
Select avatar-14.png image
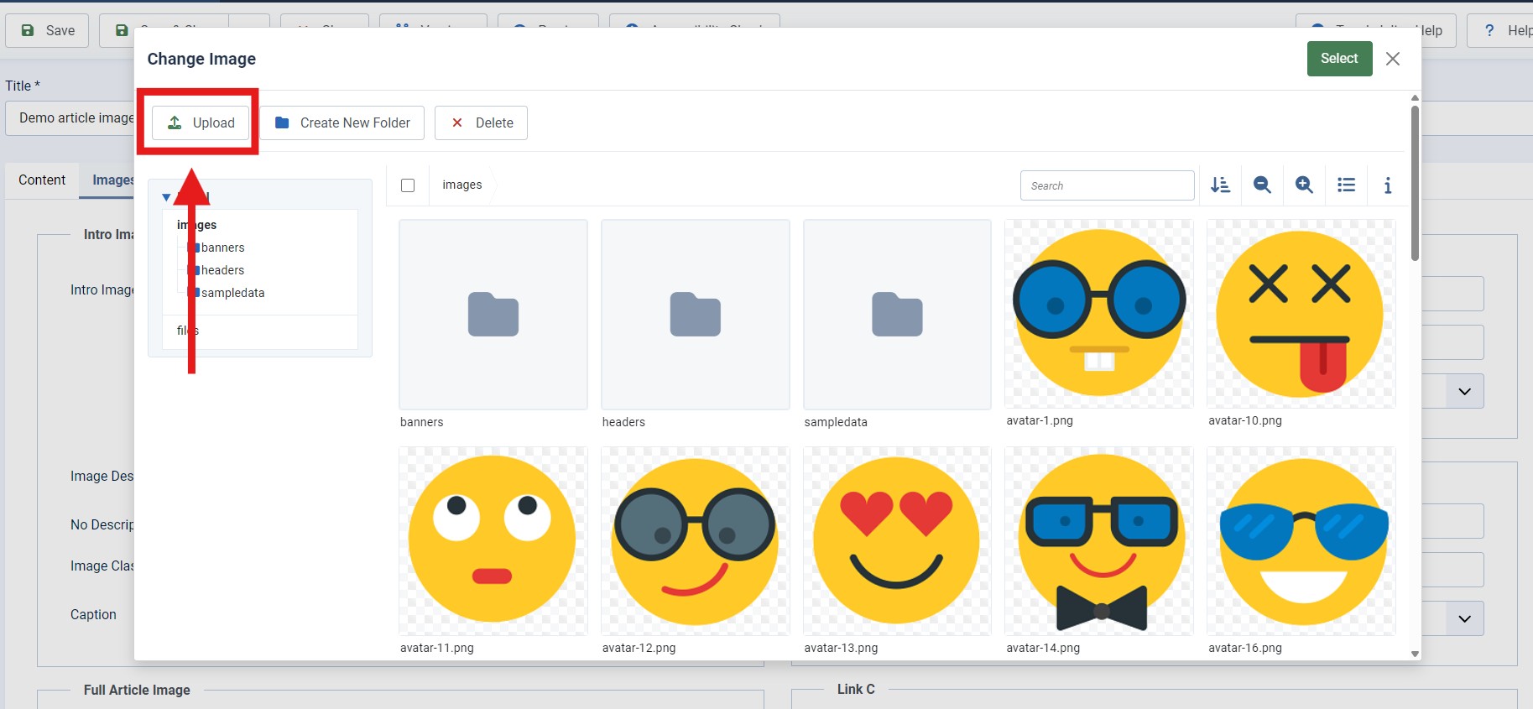tap(1099, 541)
